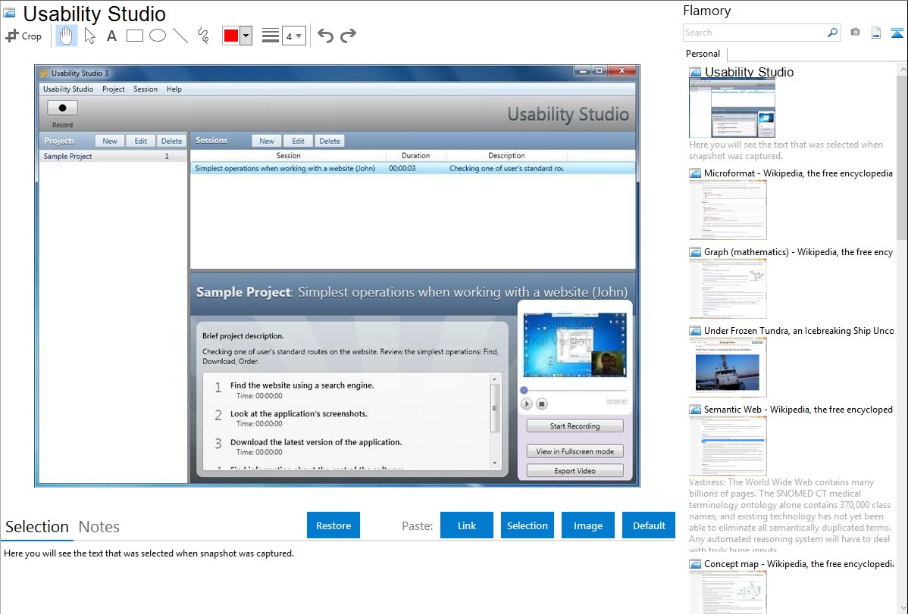Open the Usability Studio menu

[67, 89]
